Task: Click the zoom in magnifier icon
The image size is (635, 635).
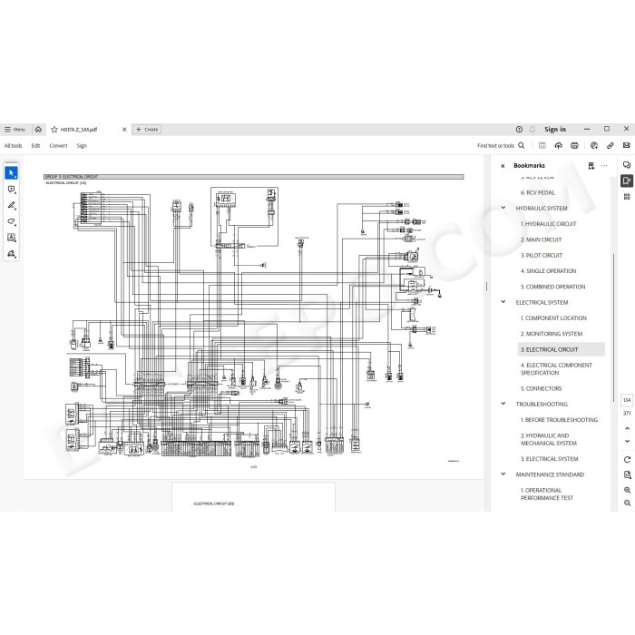Action: click(628, 491)
